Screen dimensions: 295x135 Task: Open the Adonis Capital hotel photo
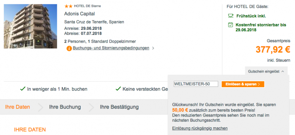point(31,26)
